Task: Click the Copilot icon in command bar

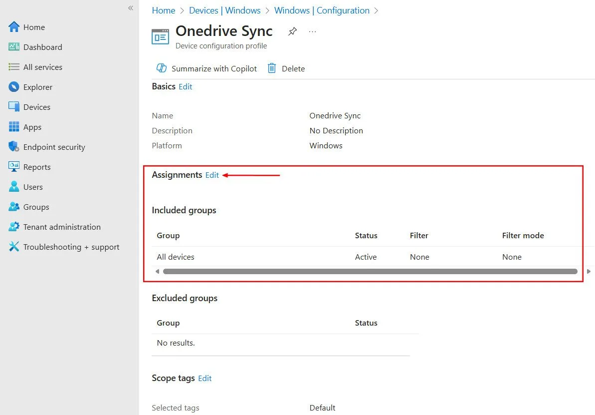Action: coord(162,68)
